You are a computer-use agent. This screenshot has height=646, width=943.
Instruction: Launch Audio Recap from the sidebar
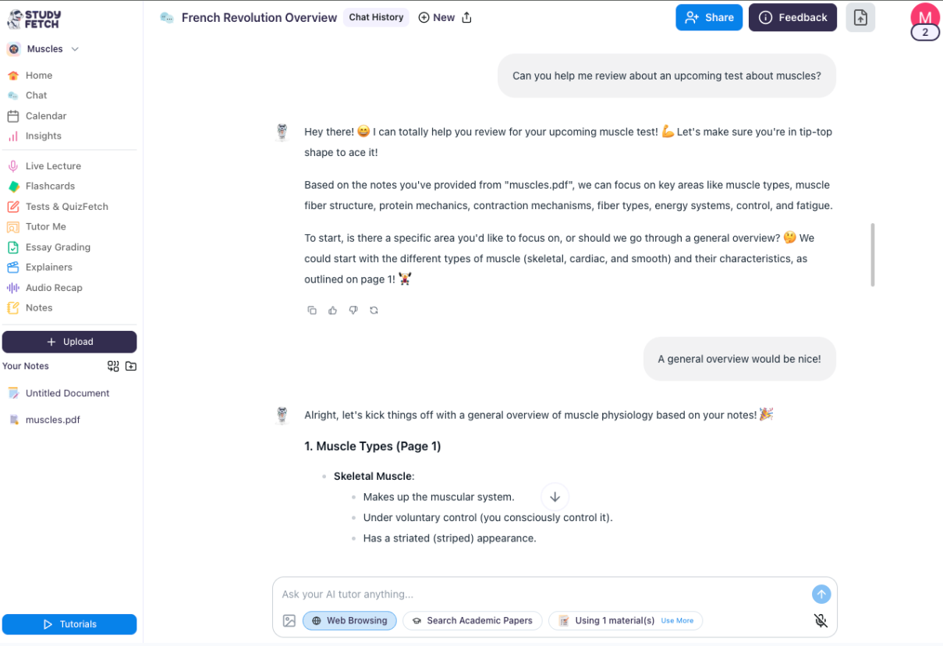[x=52, y=287]
